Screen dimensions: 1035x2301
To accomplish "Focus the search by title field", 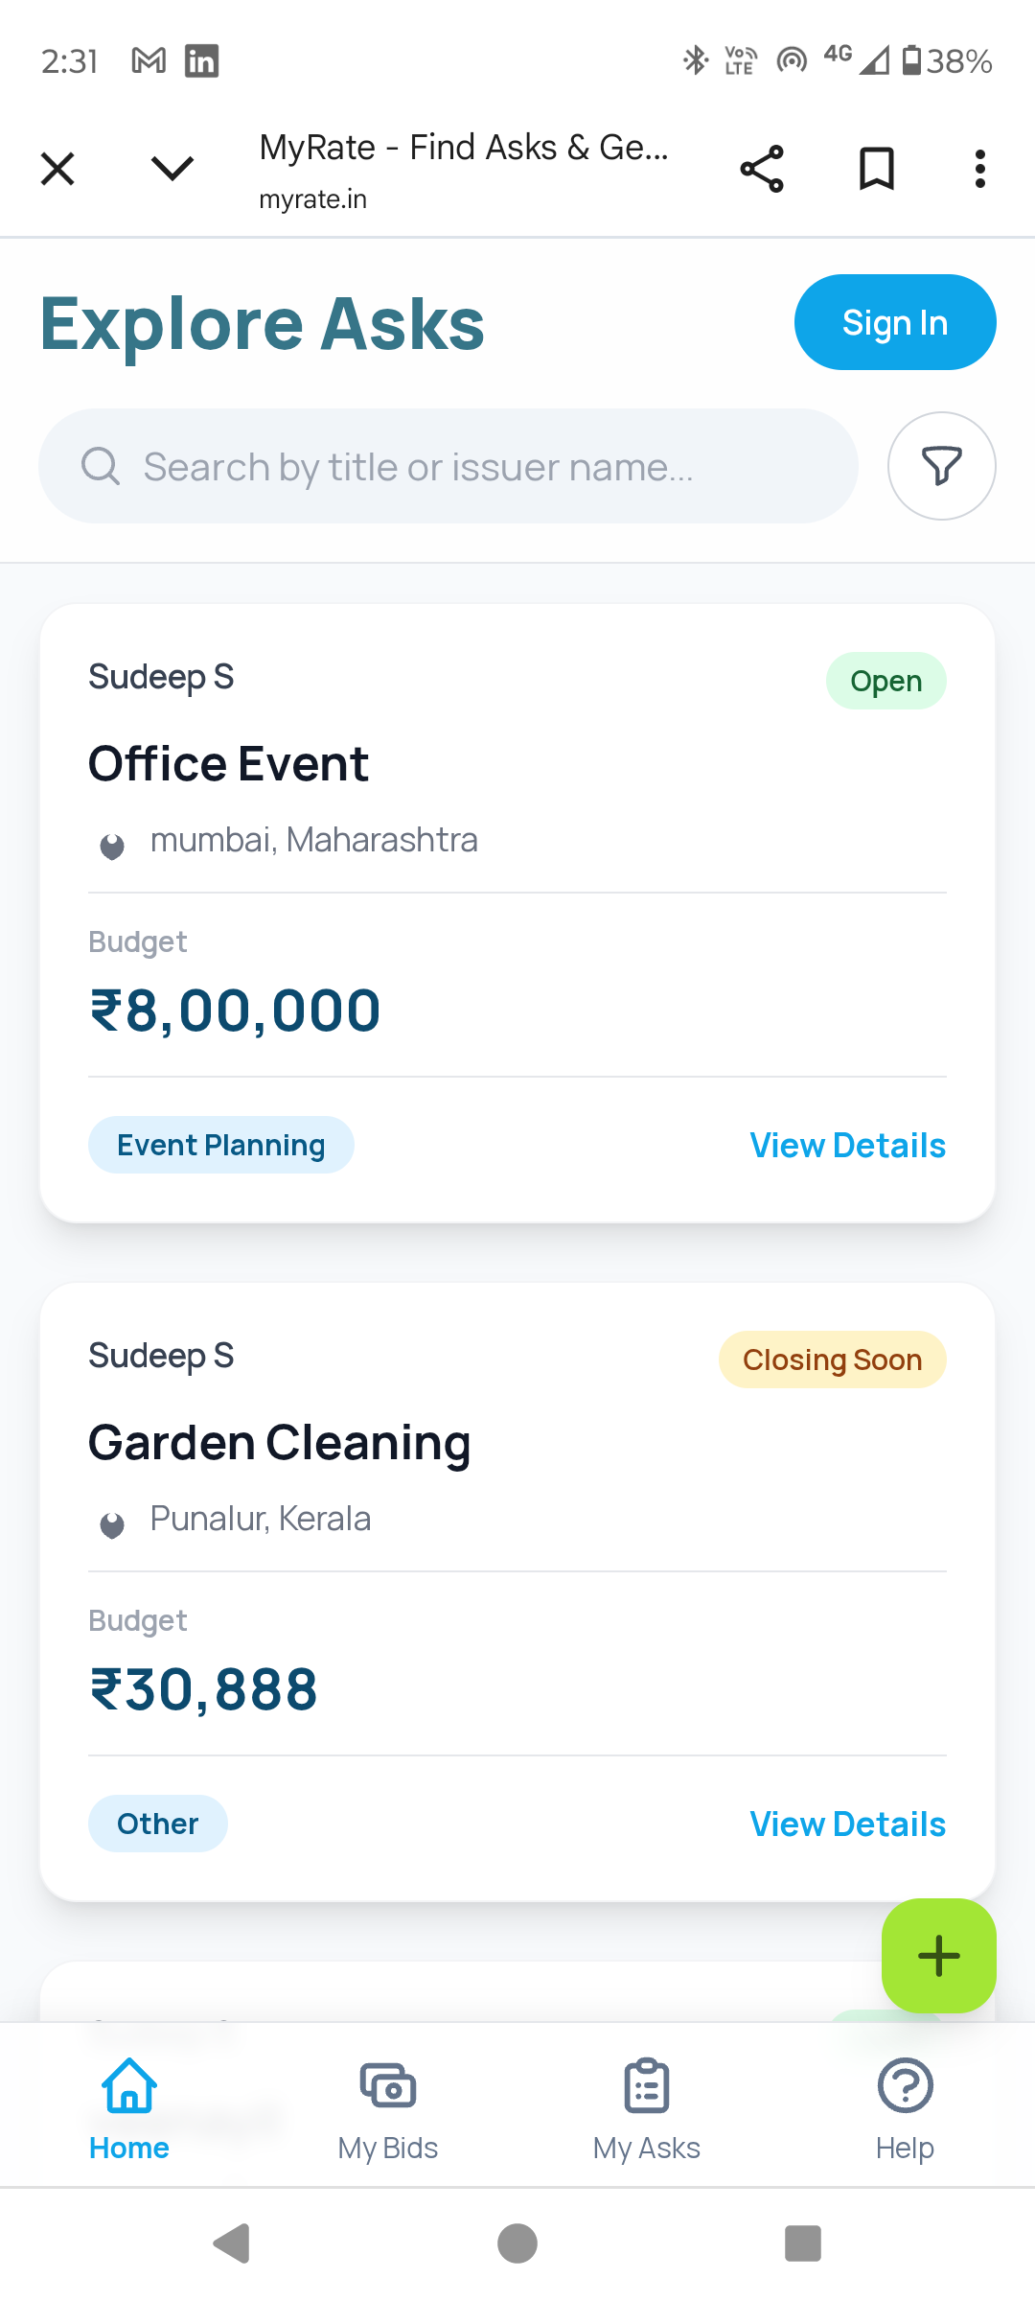I will point(448,466).
